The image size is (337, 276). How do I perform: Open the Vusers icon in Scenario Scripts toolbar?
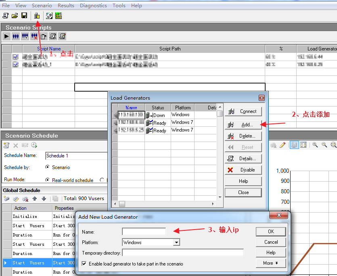click(x=16, y=36)
